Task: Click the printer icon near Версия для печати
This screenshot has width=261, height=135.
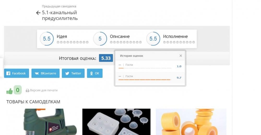Action: tap(27, 90)
